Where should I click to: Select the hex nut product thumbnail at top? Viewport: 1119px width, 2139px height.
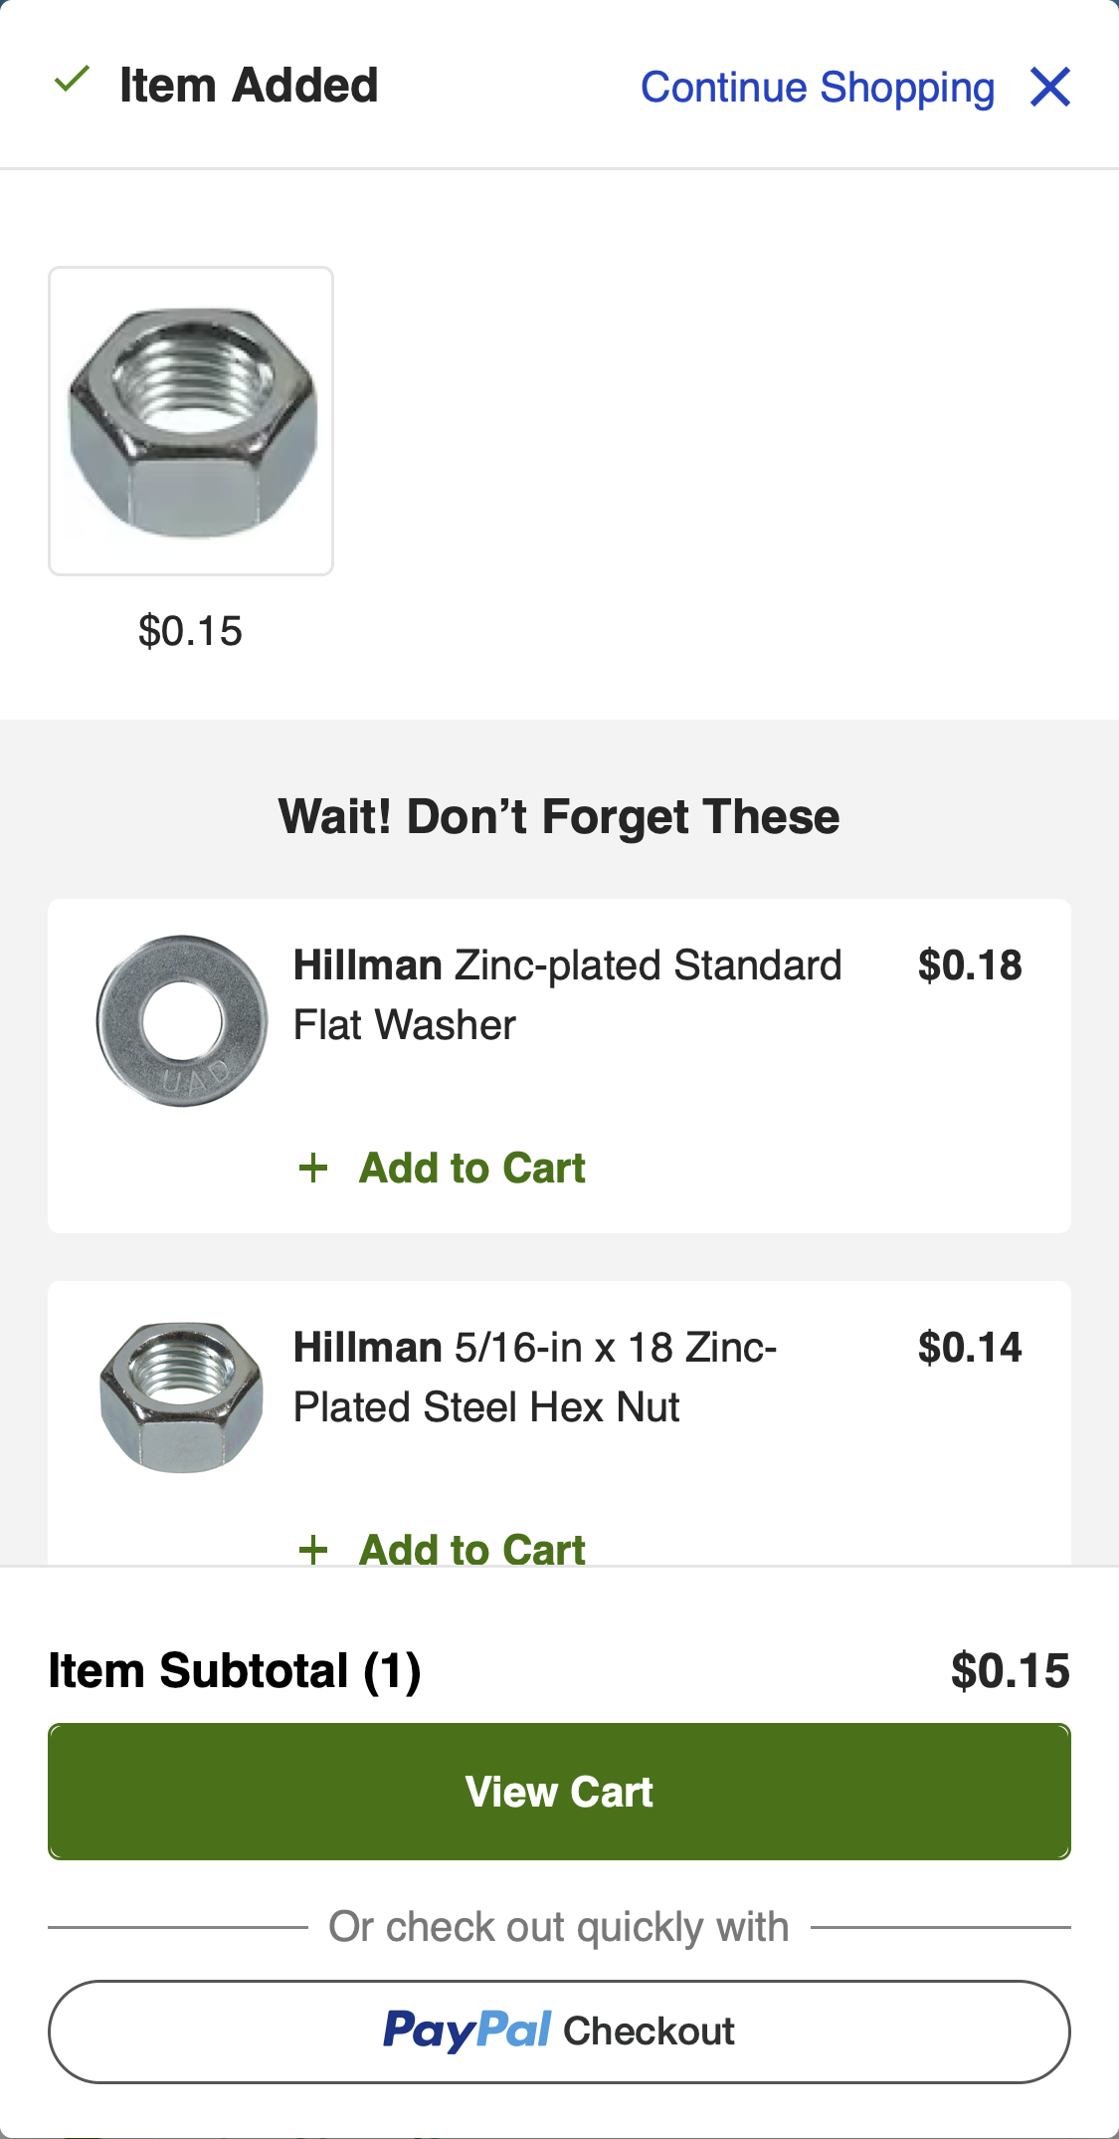coord(191,420)
